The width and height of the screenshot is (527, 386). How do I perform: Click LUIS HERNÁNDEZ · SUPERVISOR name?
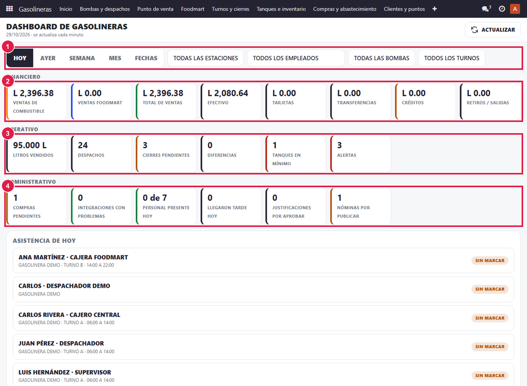pos(64,372)
